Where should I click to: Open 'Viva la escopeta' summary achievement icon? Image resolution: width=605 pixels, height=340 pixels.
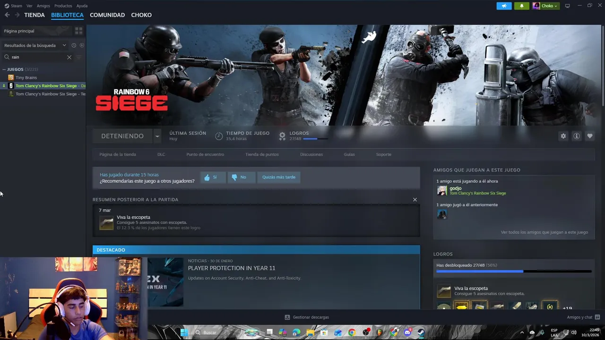106,223
